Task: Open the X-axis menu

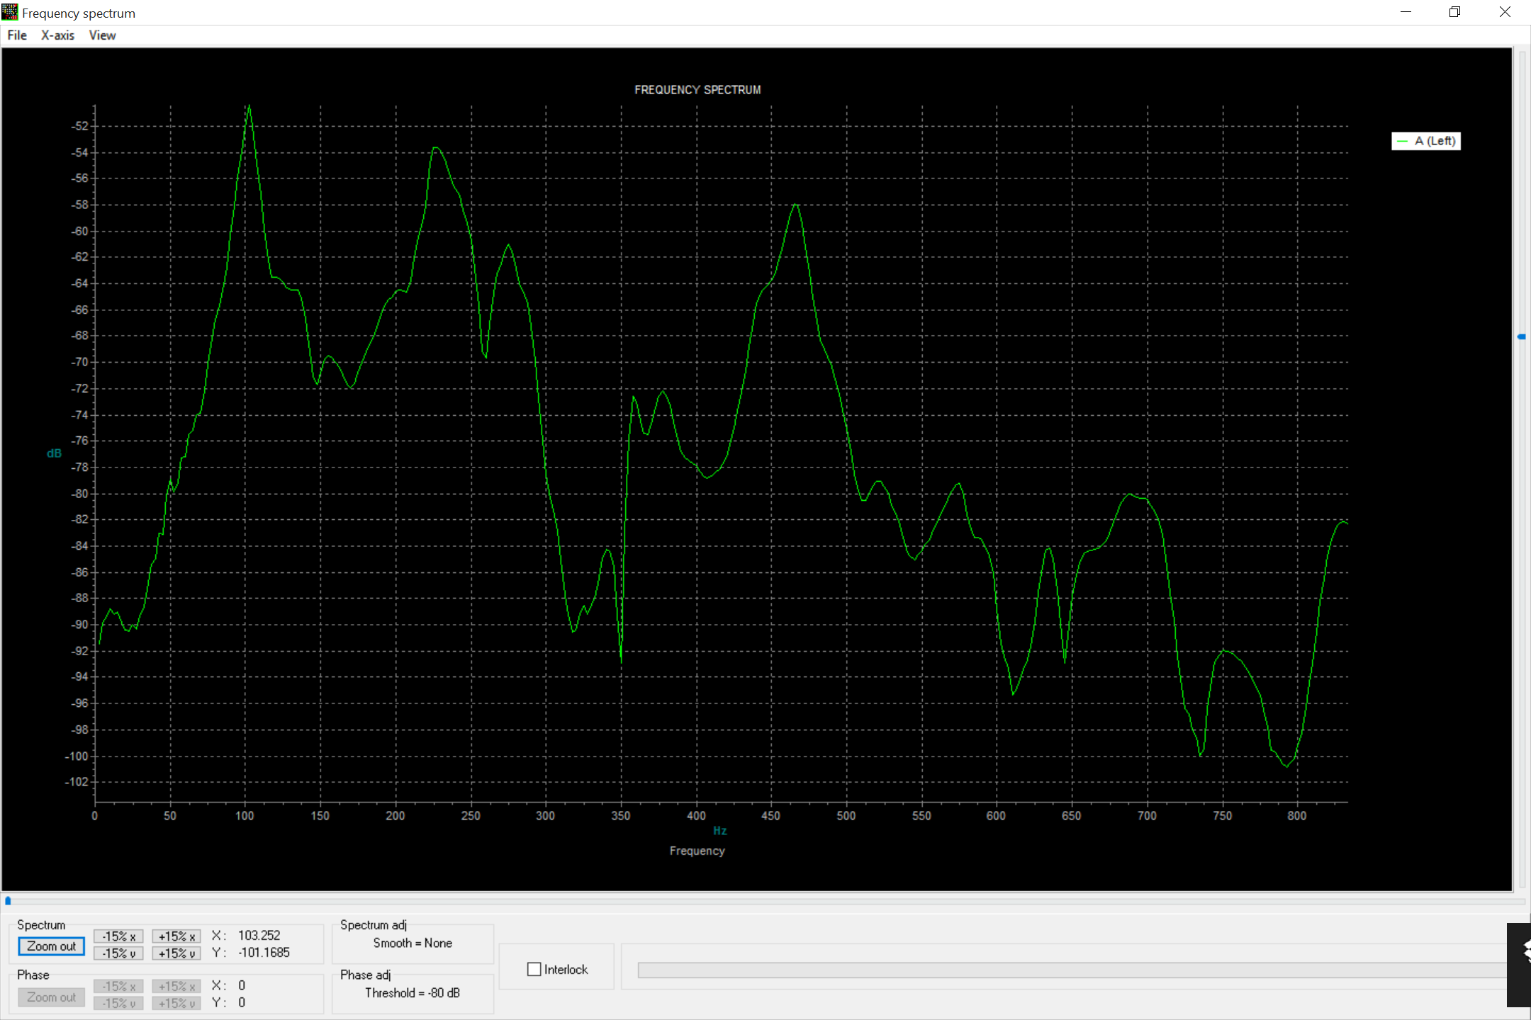Action: tap(57, 35)
